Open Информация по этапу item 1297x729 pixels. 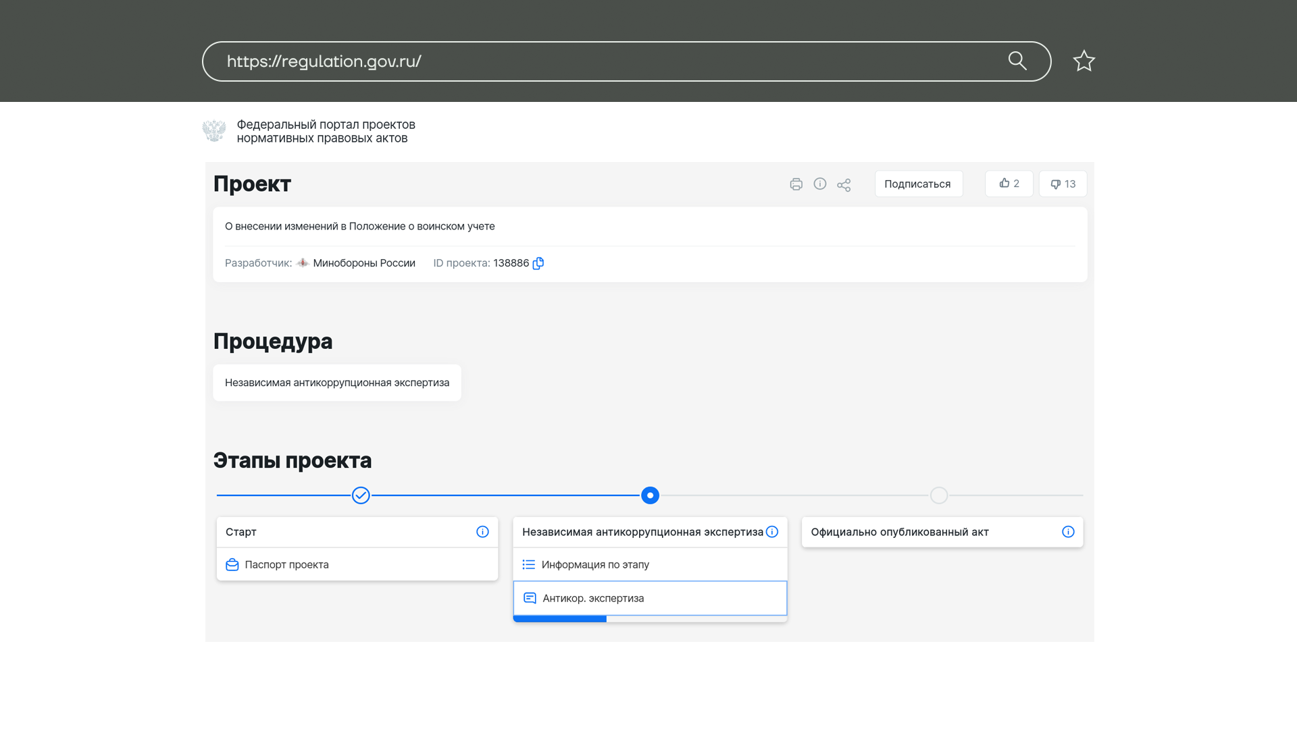(x=594, y=565)
